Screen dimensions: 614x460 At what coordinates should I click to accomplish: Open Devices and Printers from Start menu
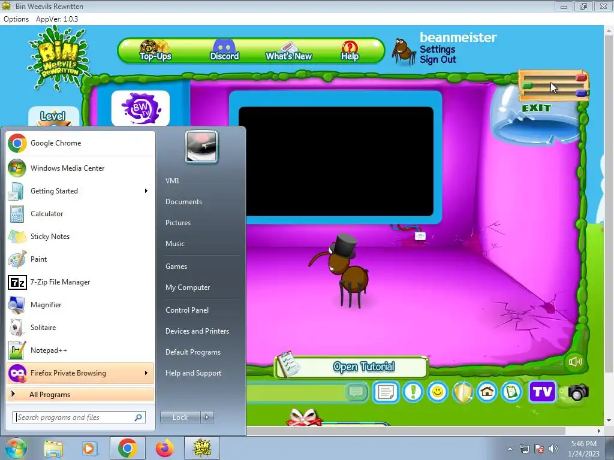point(197,331)
